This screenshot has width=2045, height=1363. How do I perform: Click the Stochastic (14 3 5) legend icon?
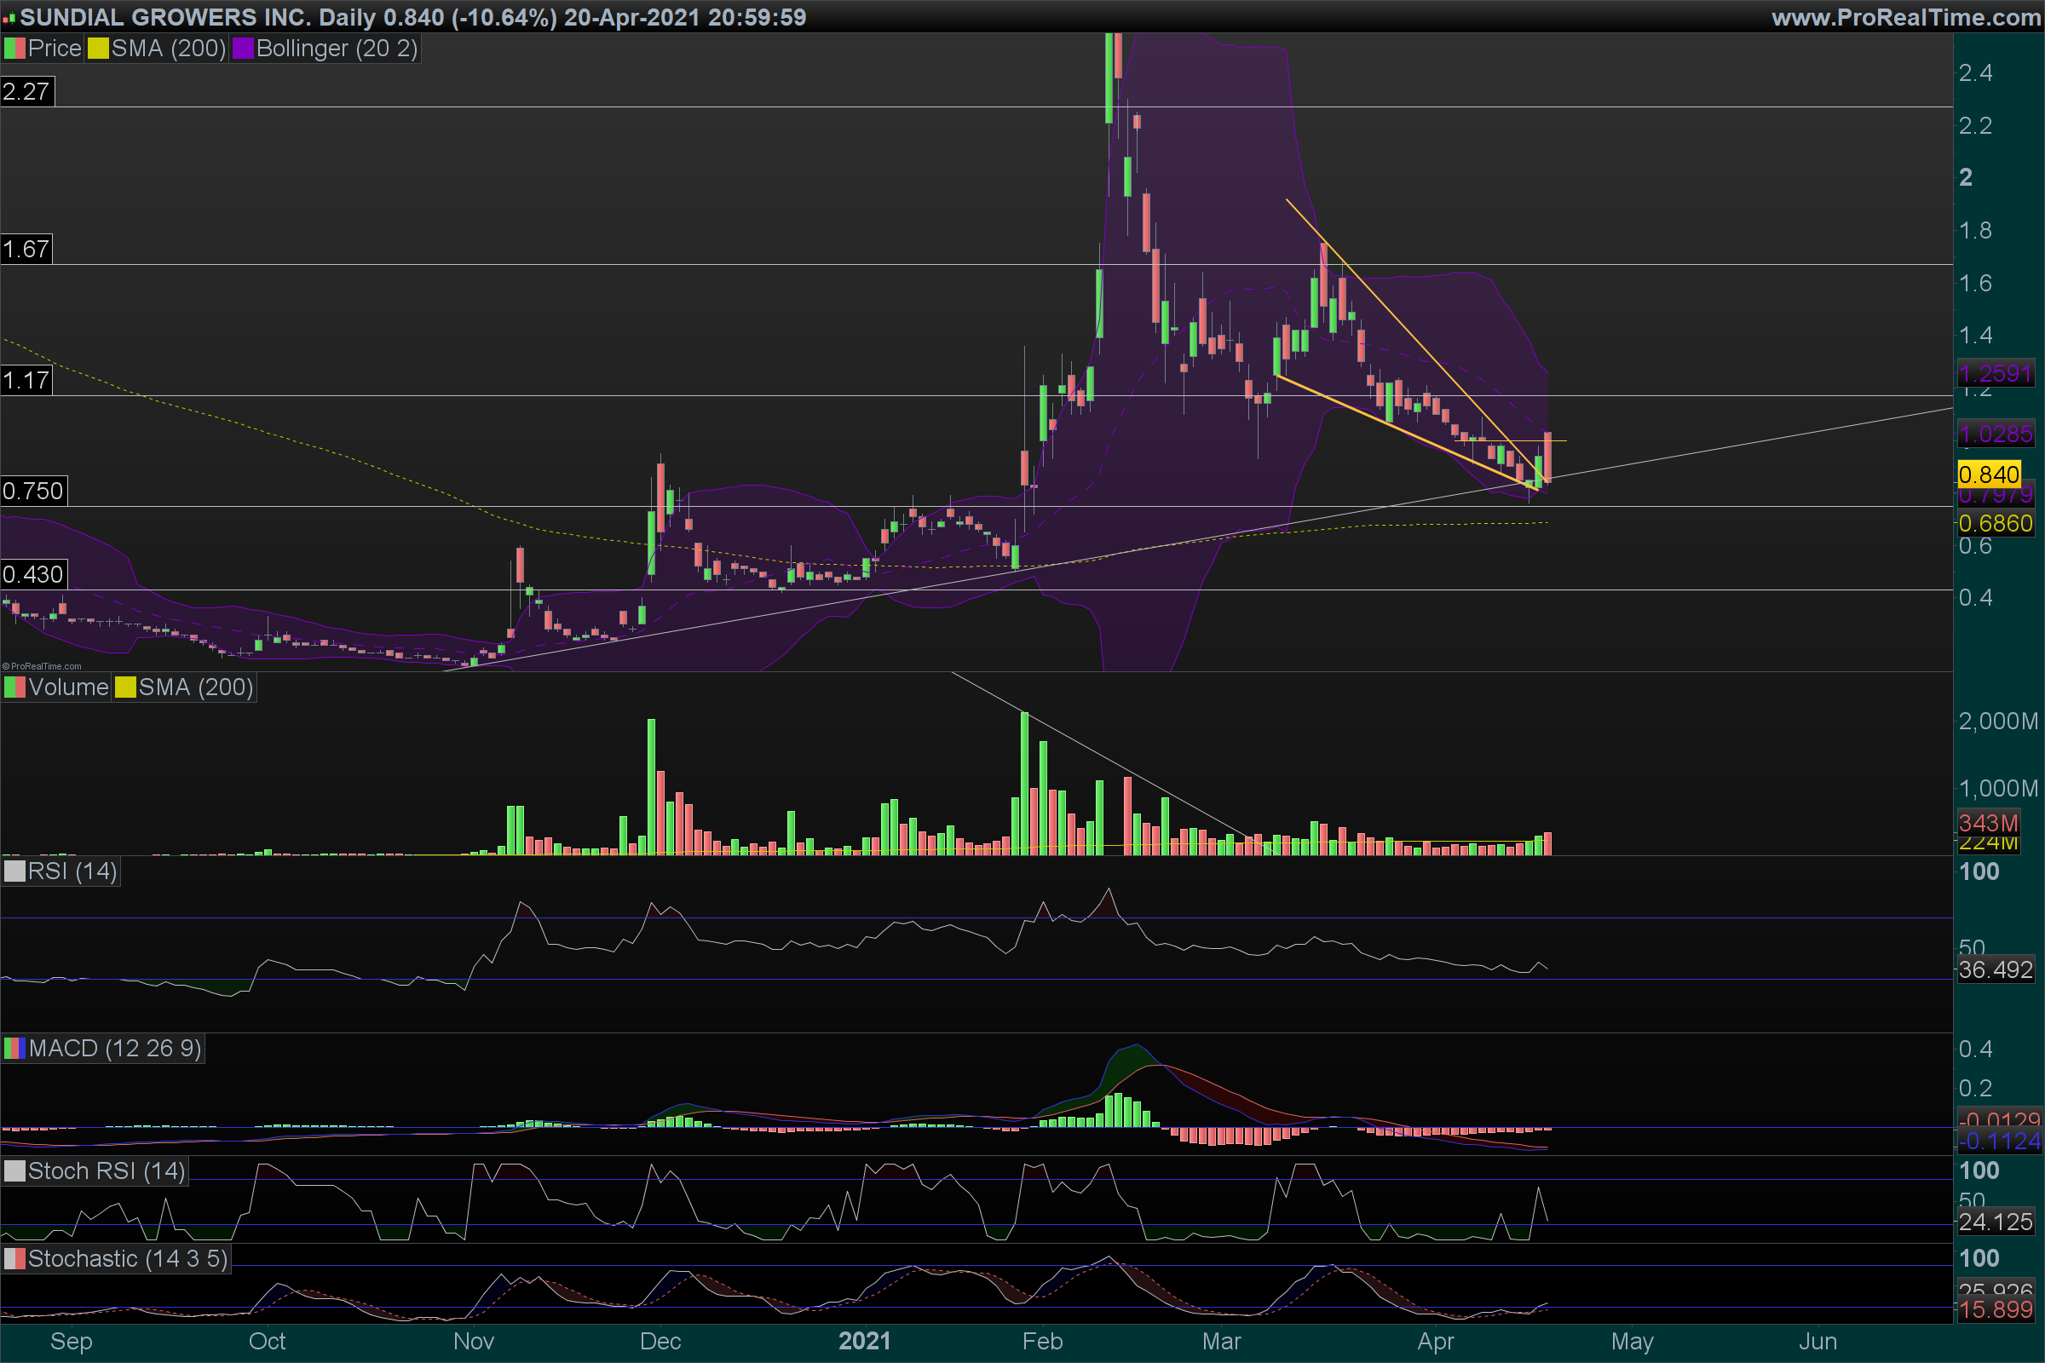tap(14, 1259)
